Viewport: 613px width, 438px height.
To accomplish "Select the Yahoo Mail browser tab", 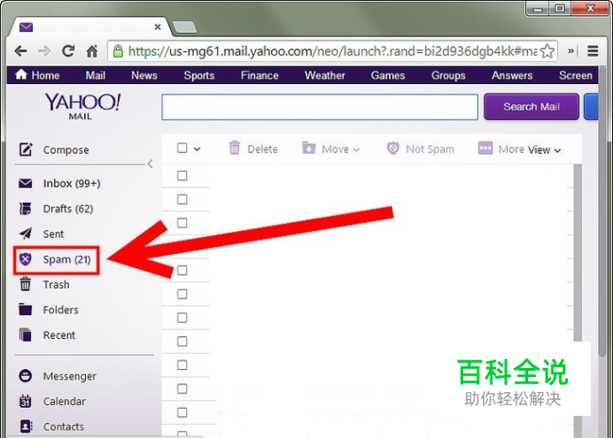I will 89,27.
